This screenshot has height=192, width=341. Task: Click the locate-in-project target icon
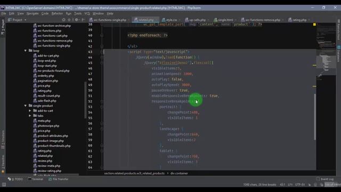click(64, 20)
